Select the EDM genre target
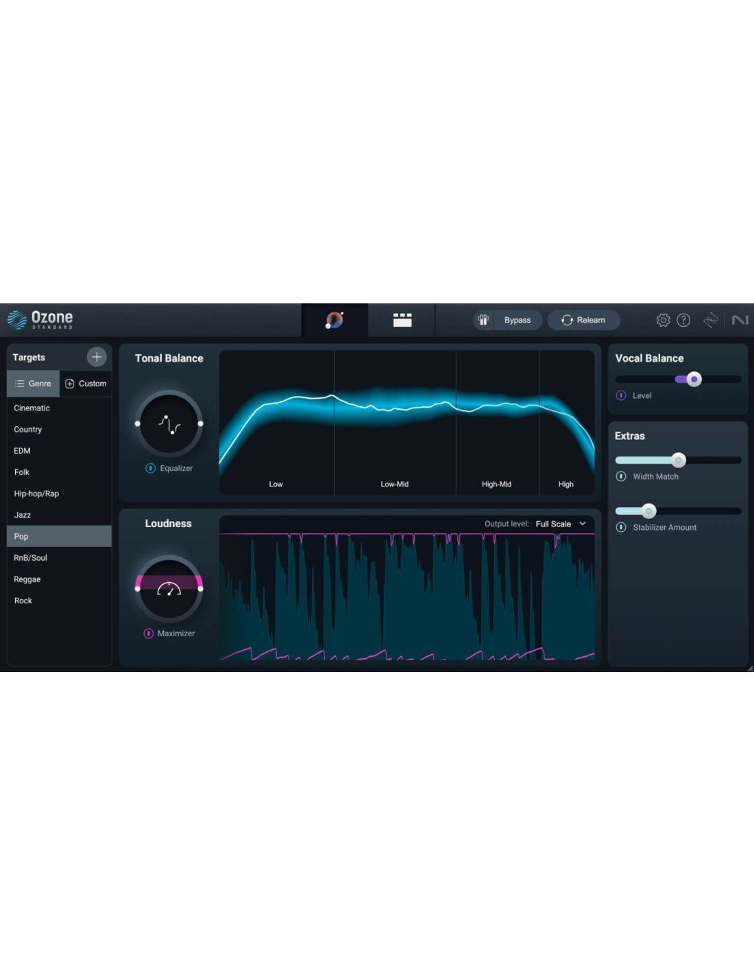Image resolution: width=754 pixels, height=976 pixels. click(59, 450)
